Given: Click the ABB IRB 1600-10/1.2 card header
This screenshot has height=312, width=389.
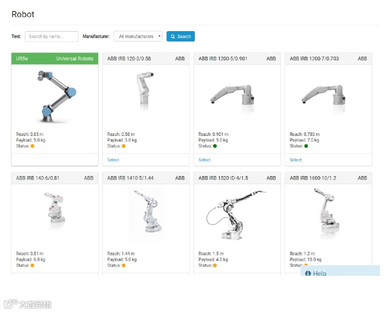Looking at the screenshot, I should pyautogui.click(x=328, y=178).
